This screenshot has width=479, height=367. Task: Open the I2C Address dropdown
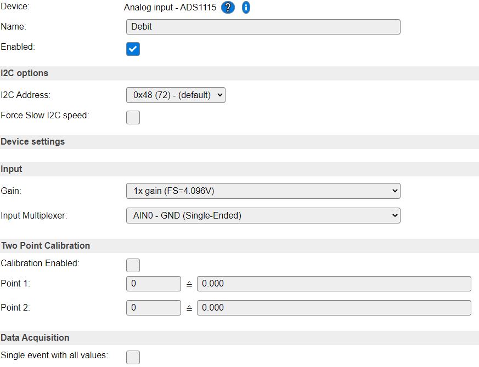(176, 95)
